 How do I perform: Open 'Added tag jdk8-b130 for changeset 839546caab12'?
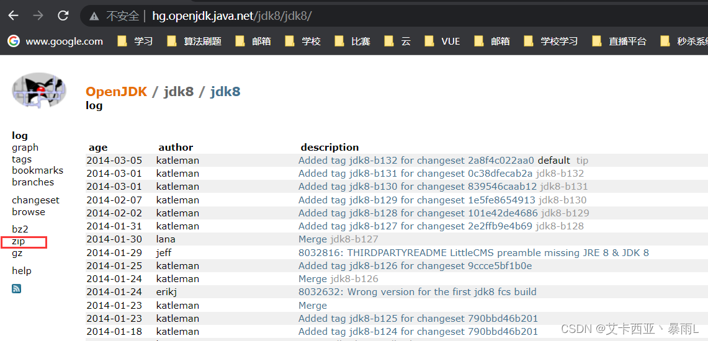[418, 187]
